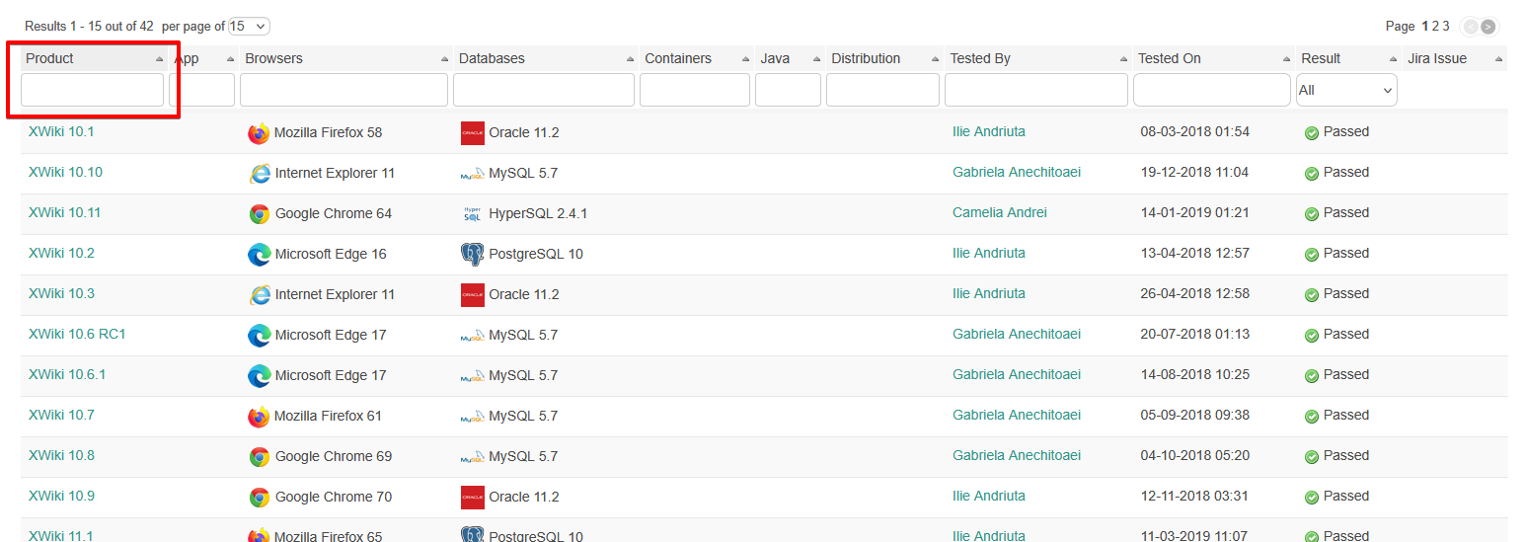Click the MySQL icon in XWiki 10.10 row

[x=473, y=174]
